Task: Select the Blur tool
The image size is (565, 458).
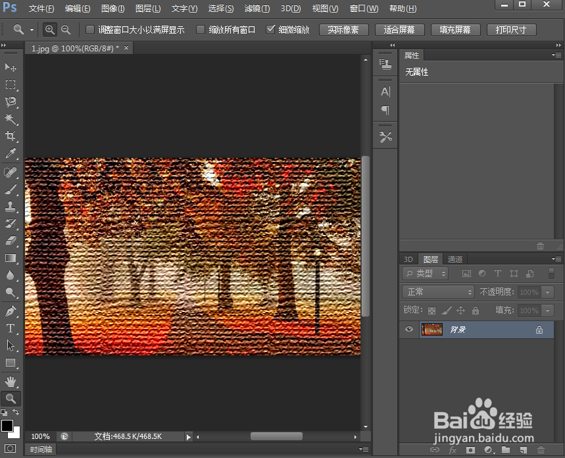Action: tap(11, 275)
